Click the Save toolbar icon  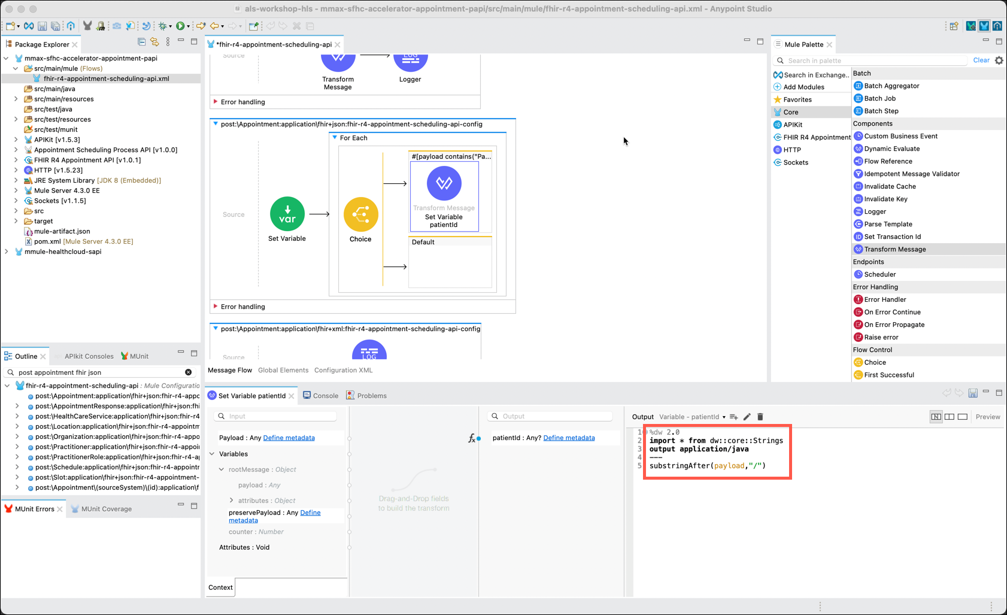(x=42, y=26)
